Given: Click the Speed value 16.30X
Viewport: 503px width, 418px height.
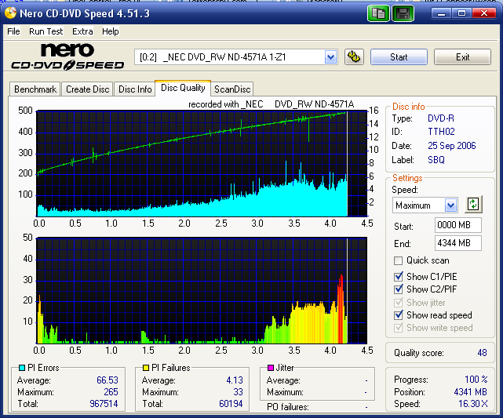Looking at the screenshot, I should click(473, 404).
